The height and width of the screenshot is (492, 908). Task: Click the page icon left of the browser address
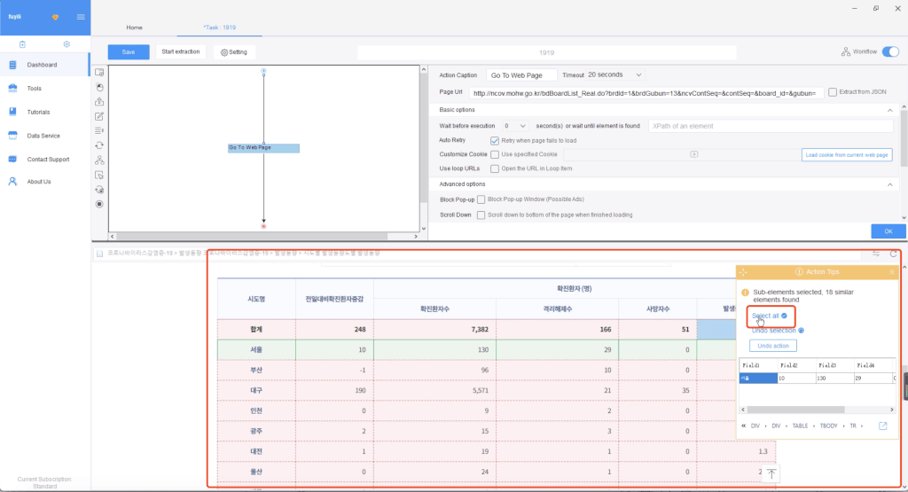pos(99,254)
